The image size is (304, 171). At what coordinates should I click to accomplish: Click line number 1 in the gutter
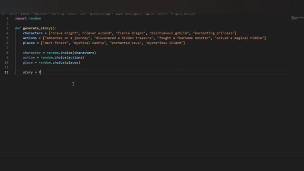coord(8,19)
